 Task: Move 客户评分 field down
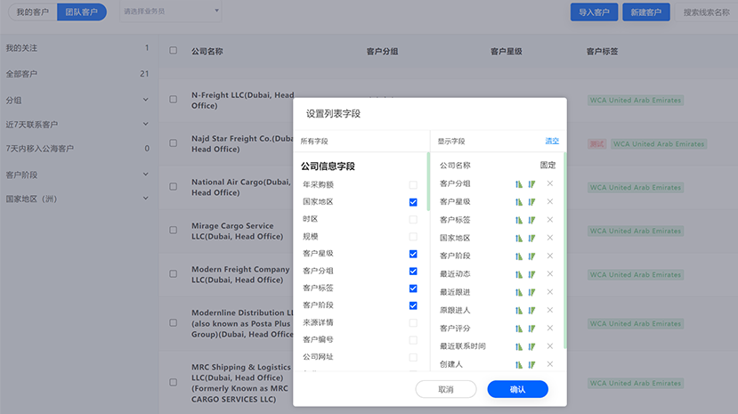(x=531, y=329)
